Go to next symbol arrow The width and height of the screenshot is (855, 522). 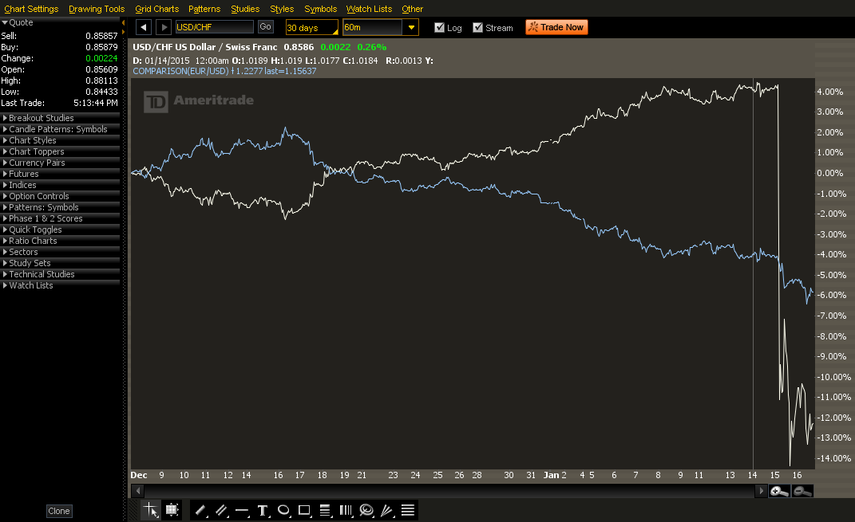[x=164, y=27]
